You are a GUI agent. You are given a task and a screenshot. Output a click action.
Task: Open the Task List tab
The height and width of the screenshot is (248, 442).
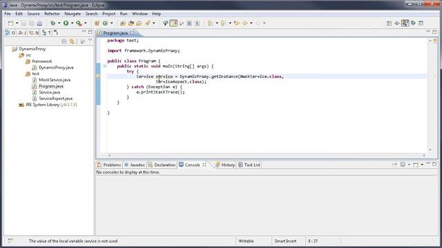249,165
